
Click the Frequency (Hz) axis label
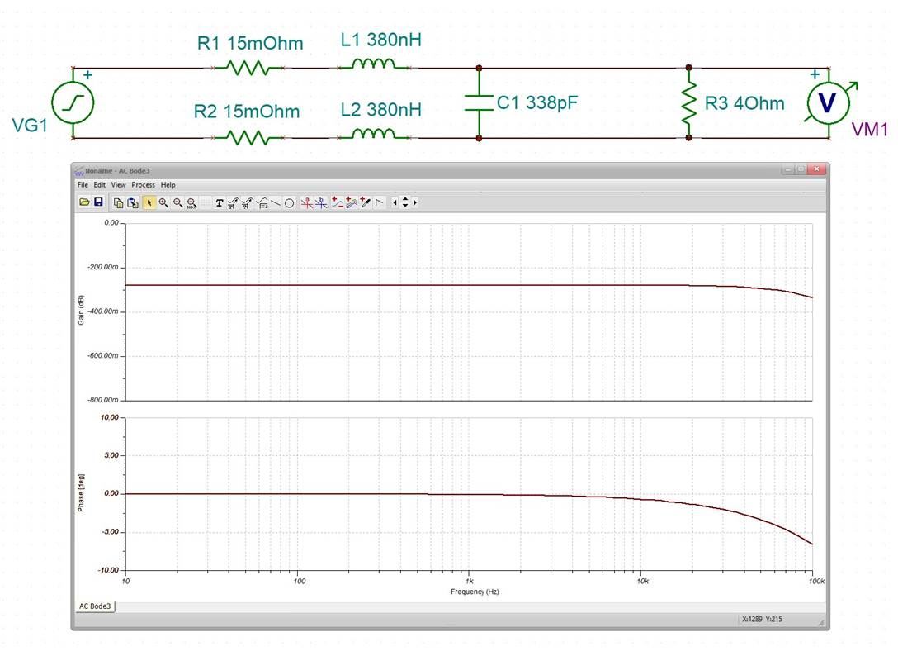pyautogui.click(x=475, y=592)
